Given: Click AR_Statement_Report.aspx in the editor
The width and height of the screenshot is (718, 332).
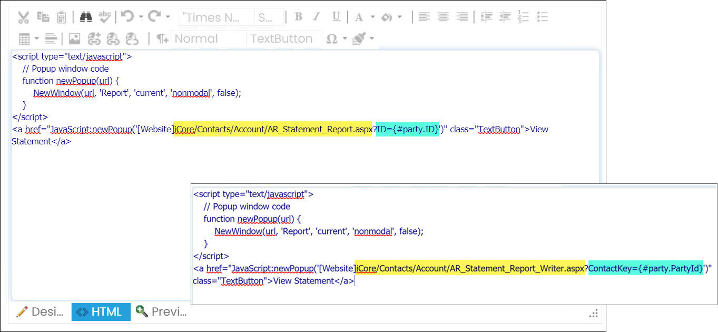Looking at the screenshot, I should point(319,129).
